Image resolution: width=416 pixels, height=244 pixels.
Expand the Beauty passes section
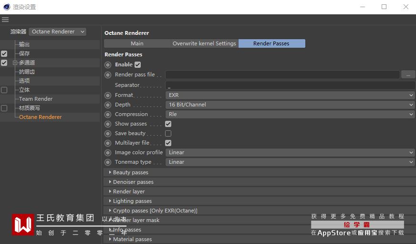click(130, 172)
